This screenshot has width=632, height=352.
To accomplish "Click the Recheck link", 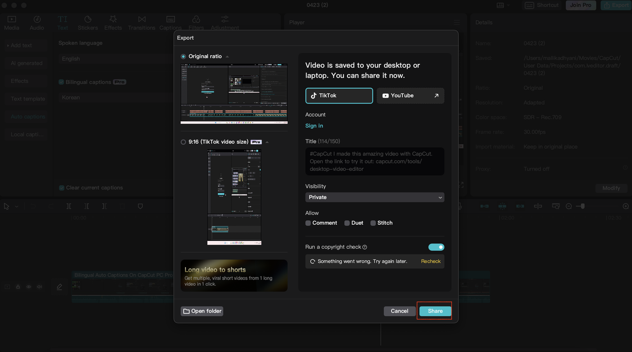I will point(431,261).
